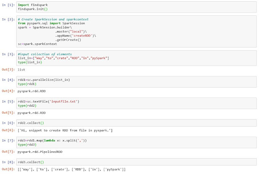The width and height of the screenshot is (259, 174).
Task: Click the Out[3] output text "list"
Action: [21, 69]
